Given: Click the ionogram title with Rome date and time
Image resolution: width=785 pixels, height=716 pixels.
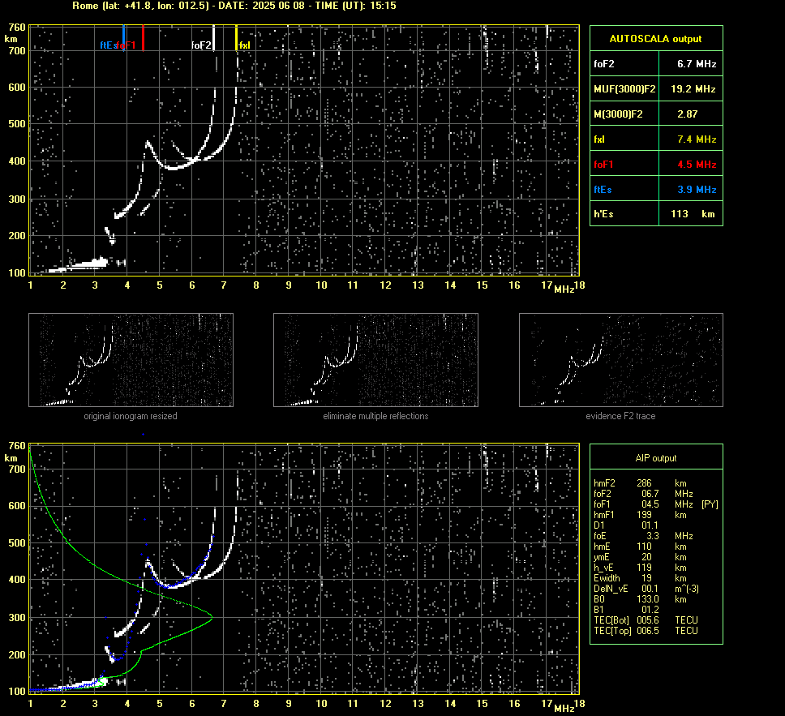Looking at the screenshot, I should (234, 6).
